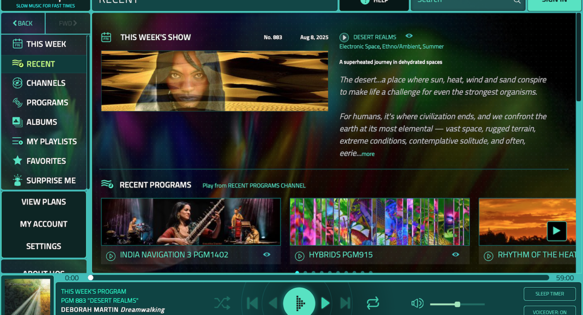The width and height of the screenshot is (583, 315).
Task: Toggle Voiceover On button
Action: coord(550,311)
